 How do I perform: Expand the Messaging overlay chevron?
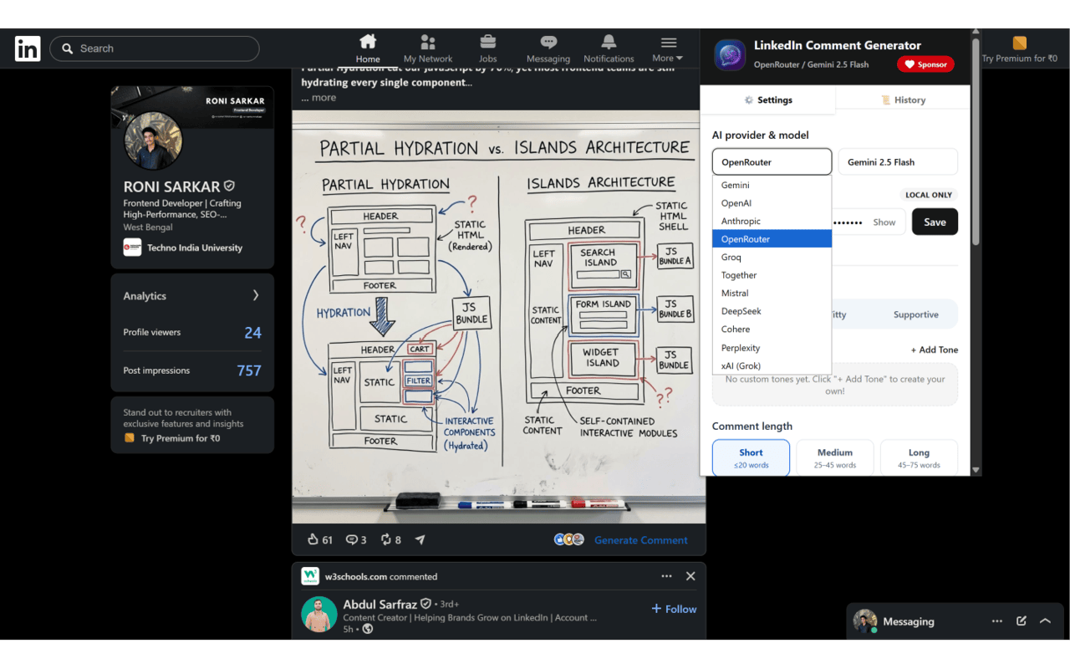(1045, 621)
